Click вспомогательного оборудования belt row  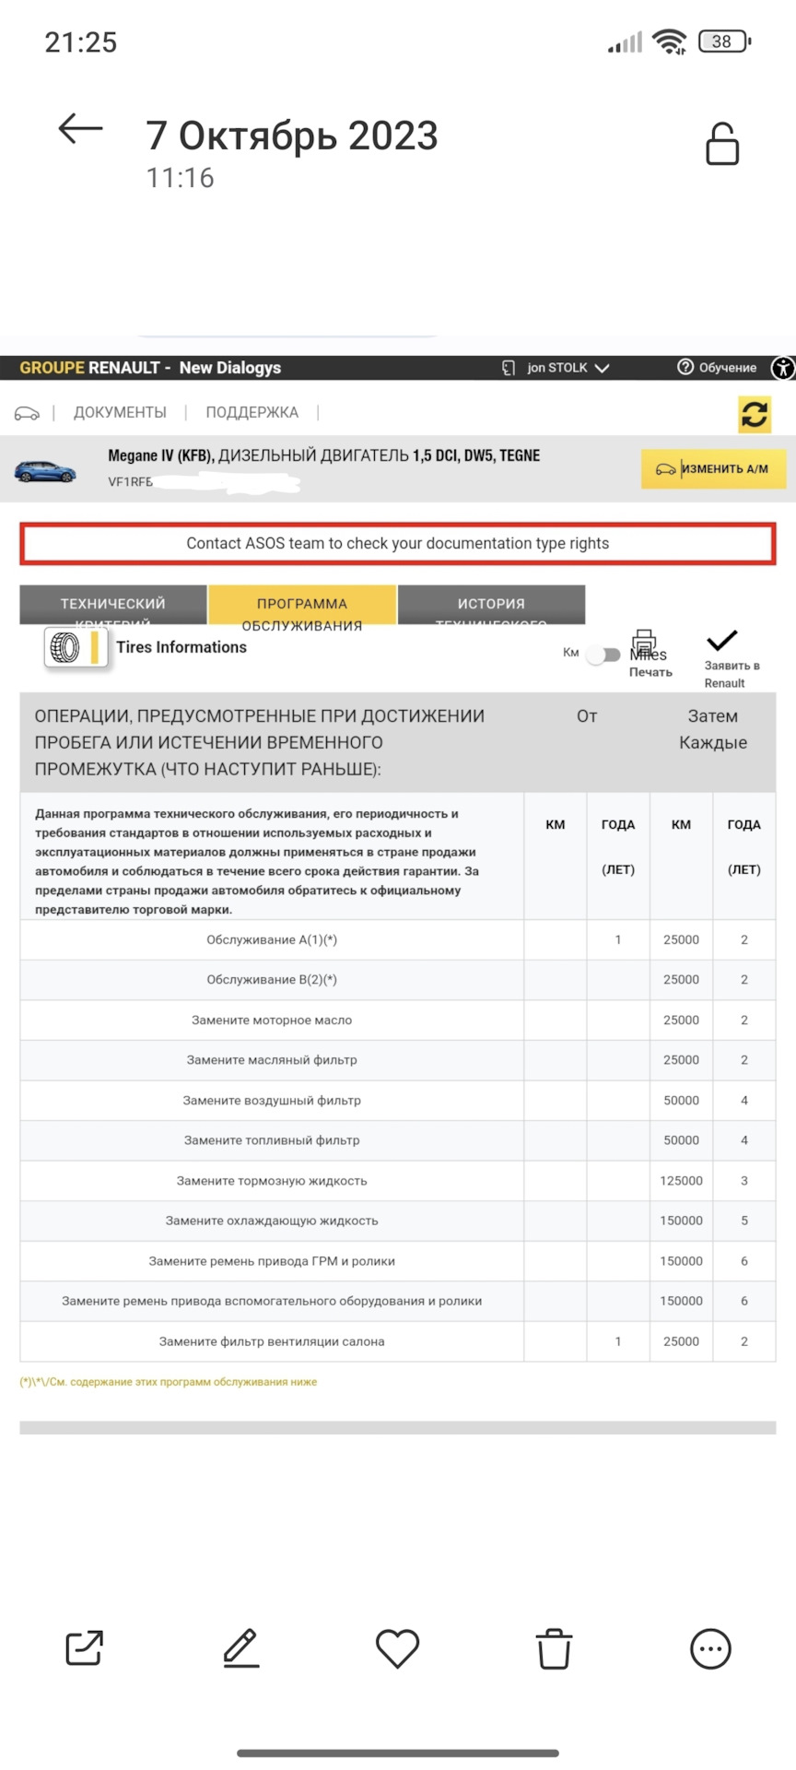pos(398,1301)
